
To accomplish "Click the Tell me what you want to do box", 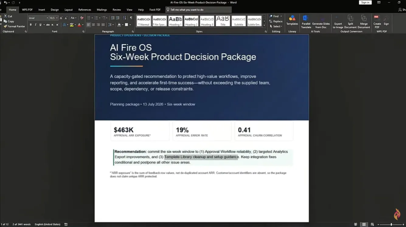I will [x=199, y=10].
